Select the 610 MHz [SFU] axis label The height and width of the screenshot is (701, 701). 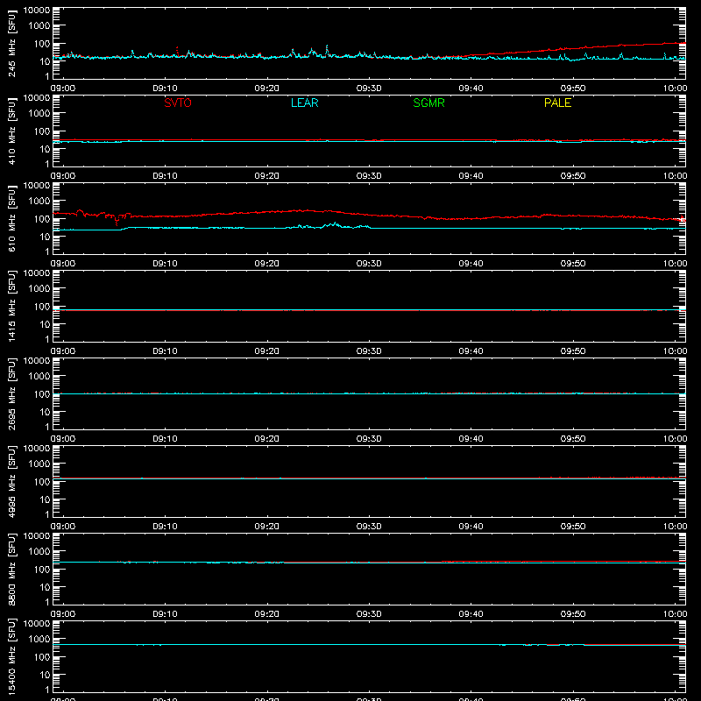[11, 219]
